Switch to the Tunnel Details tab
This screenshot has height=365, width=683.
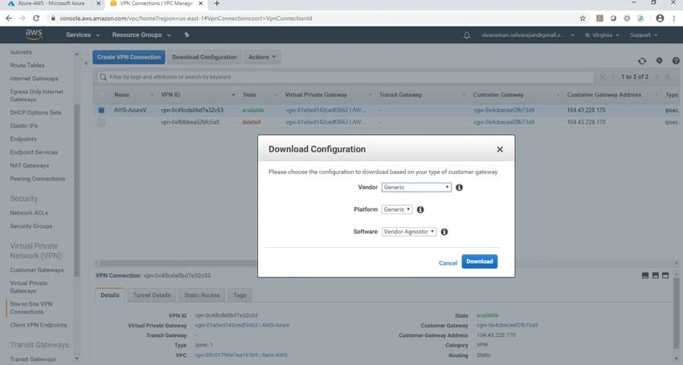pos(152,295)
